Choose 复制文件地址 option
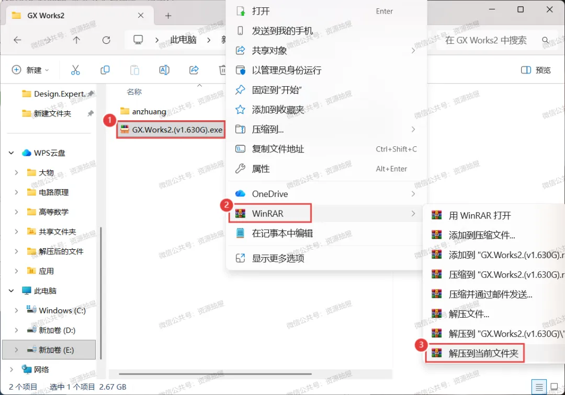 (x=326, y=149)
